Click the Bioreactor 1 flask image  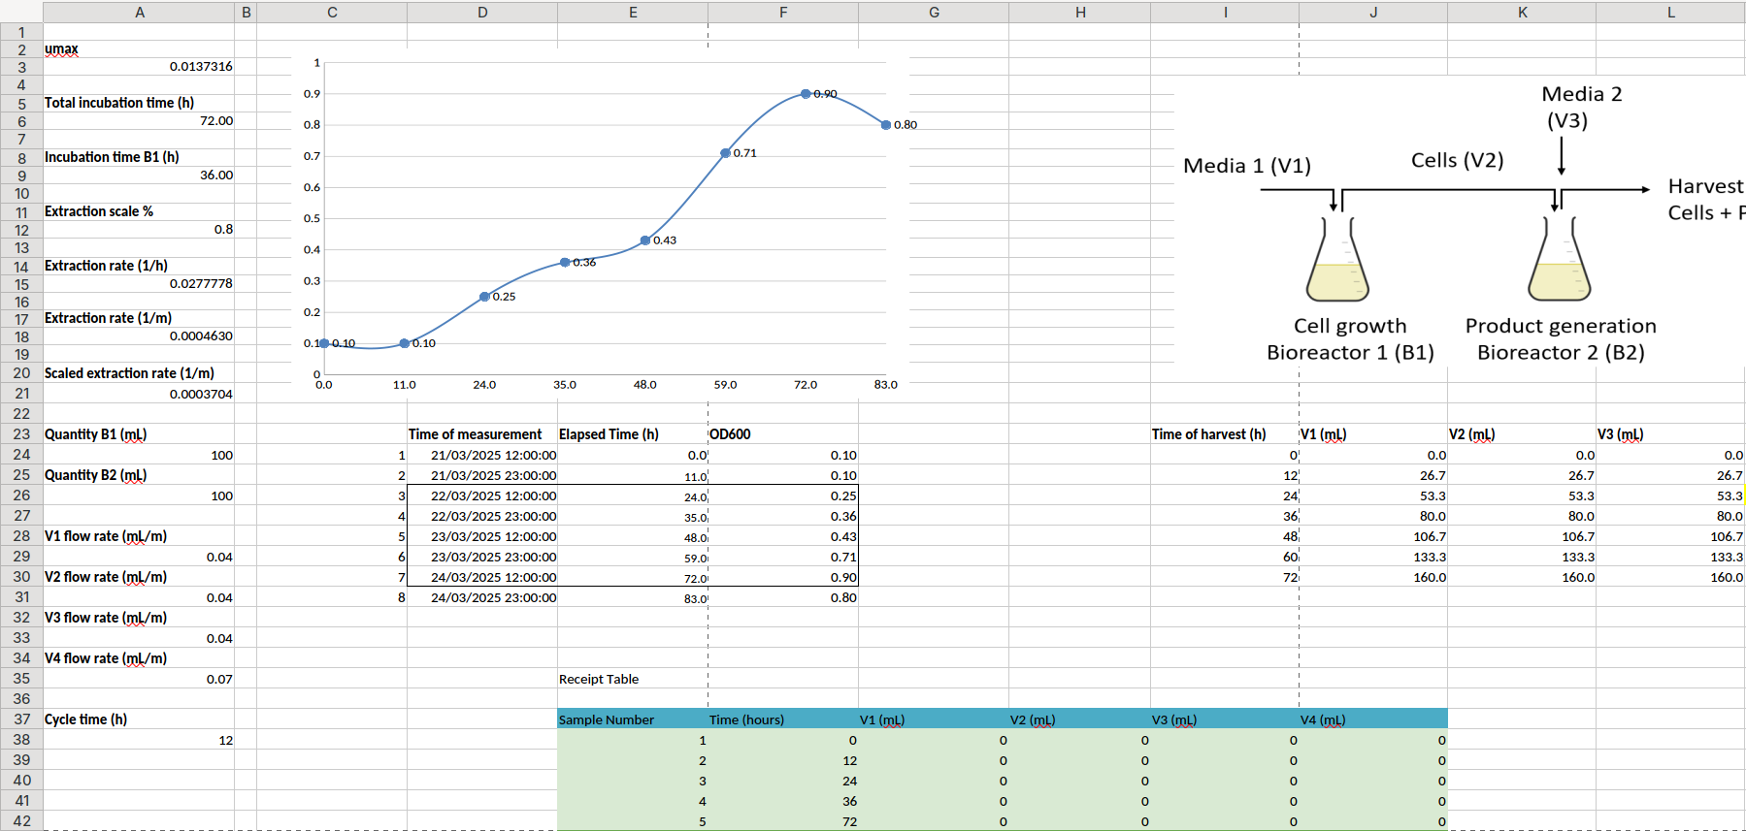(x=1337, y=258)
